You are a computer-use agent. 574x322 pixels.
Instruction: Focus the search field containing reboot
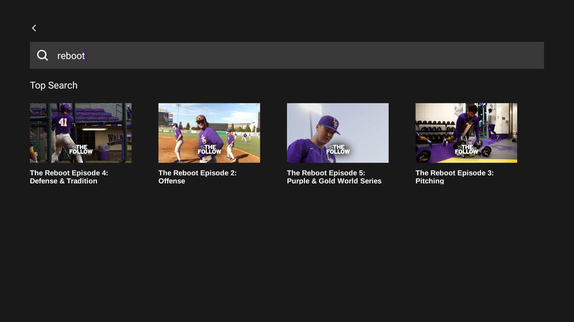click(x=287, y=55)
